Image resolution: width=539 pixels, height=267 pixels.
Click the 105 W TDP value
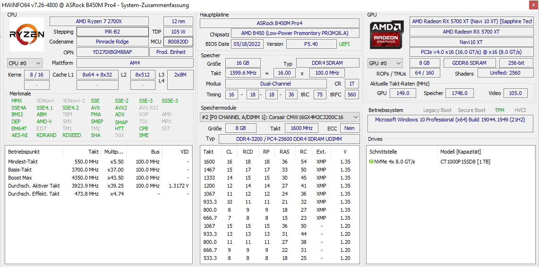pos(178,32)
